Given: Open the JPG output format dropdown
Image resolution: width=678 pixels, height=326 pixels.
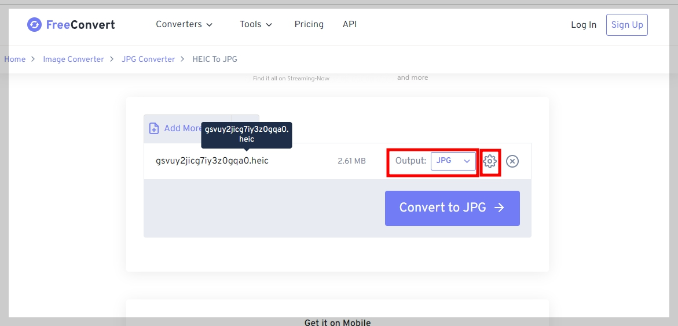Looking at the screenshot, I should (x=453, y=161).
